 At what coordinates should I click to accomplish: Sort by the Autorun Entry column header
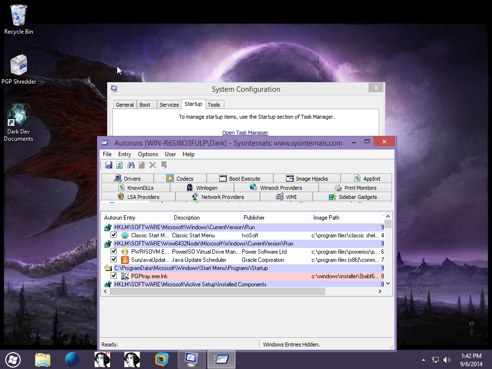pyautogui.click(x=136, y=218)
